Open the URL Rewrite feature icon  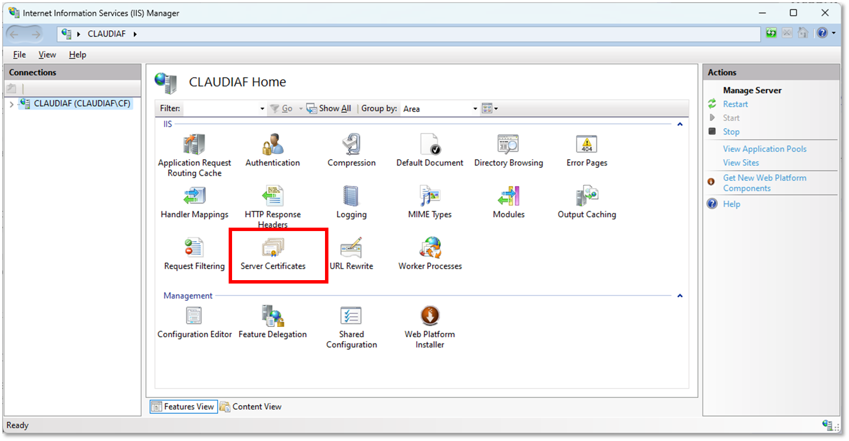(351, 254)
